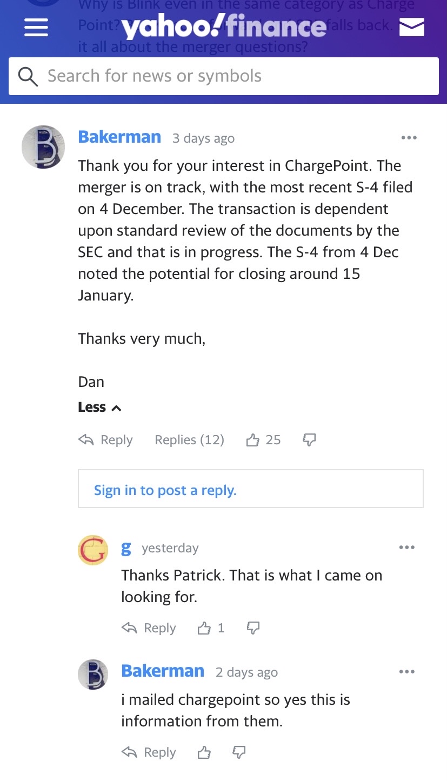
Task: Open more options on g's reply
Action: [x=406, y=548]
